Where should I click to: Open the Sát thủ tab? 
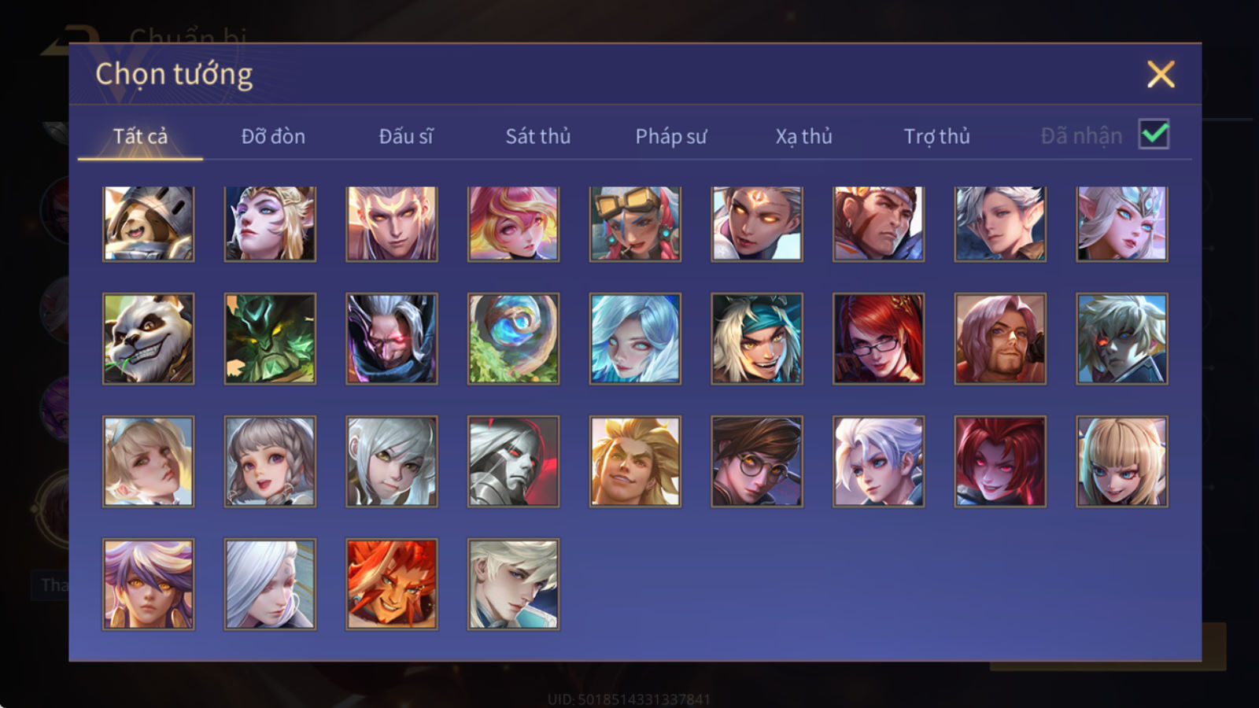538,136
